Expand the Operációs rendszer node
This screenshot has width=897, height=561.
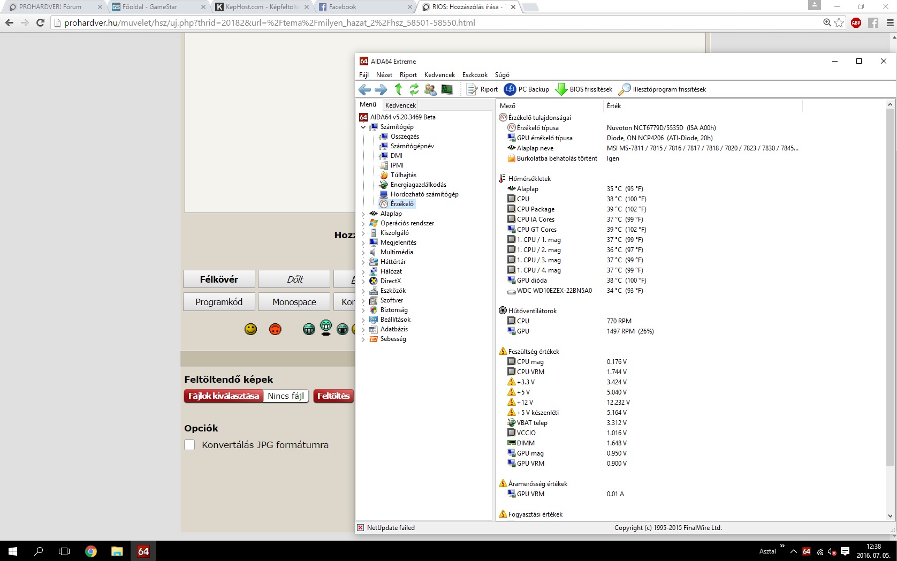pyautogui.click(x=363, y=224)
